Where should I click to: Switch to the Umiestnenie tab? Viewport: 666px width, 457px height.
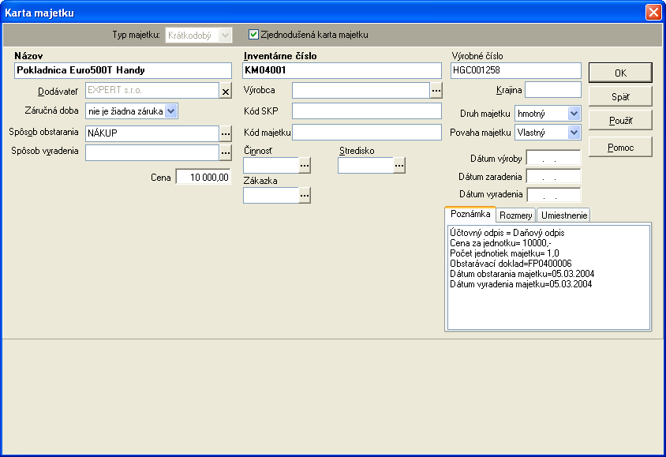(564, 215)
